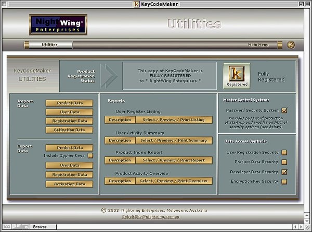The image size is (312, 232).
Task: Click Export Activation Data button
Action: click(x=69, y=184)
